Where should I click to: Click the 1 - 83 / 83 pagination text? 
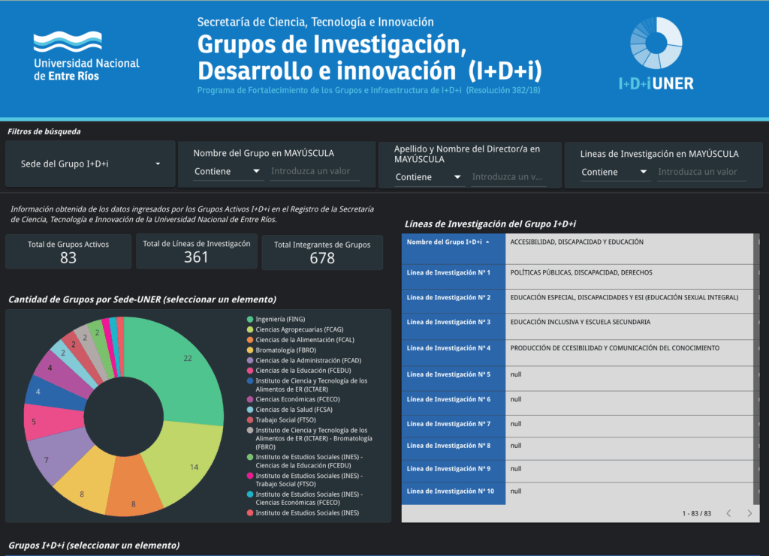(x=696, y=513)
